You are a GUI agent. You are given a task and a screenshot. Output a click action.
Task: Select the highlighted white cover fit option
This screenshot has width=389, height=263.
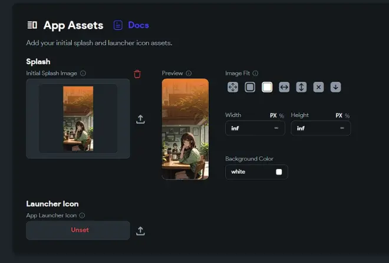[267, 87]
